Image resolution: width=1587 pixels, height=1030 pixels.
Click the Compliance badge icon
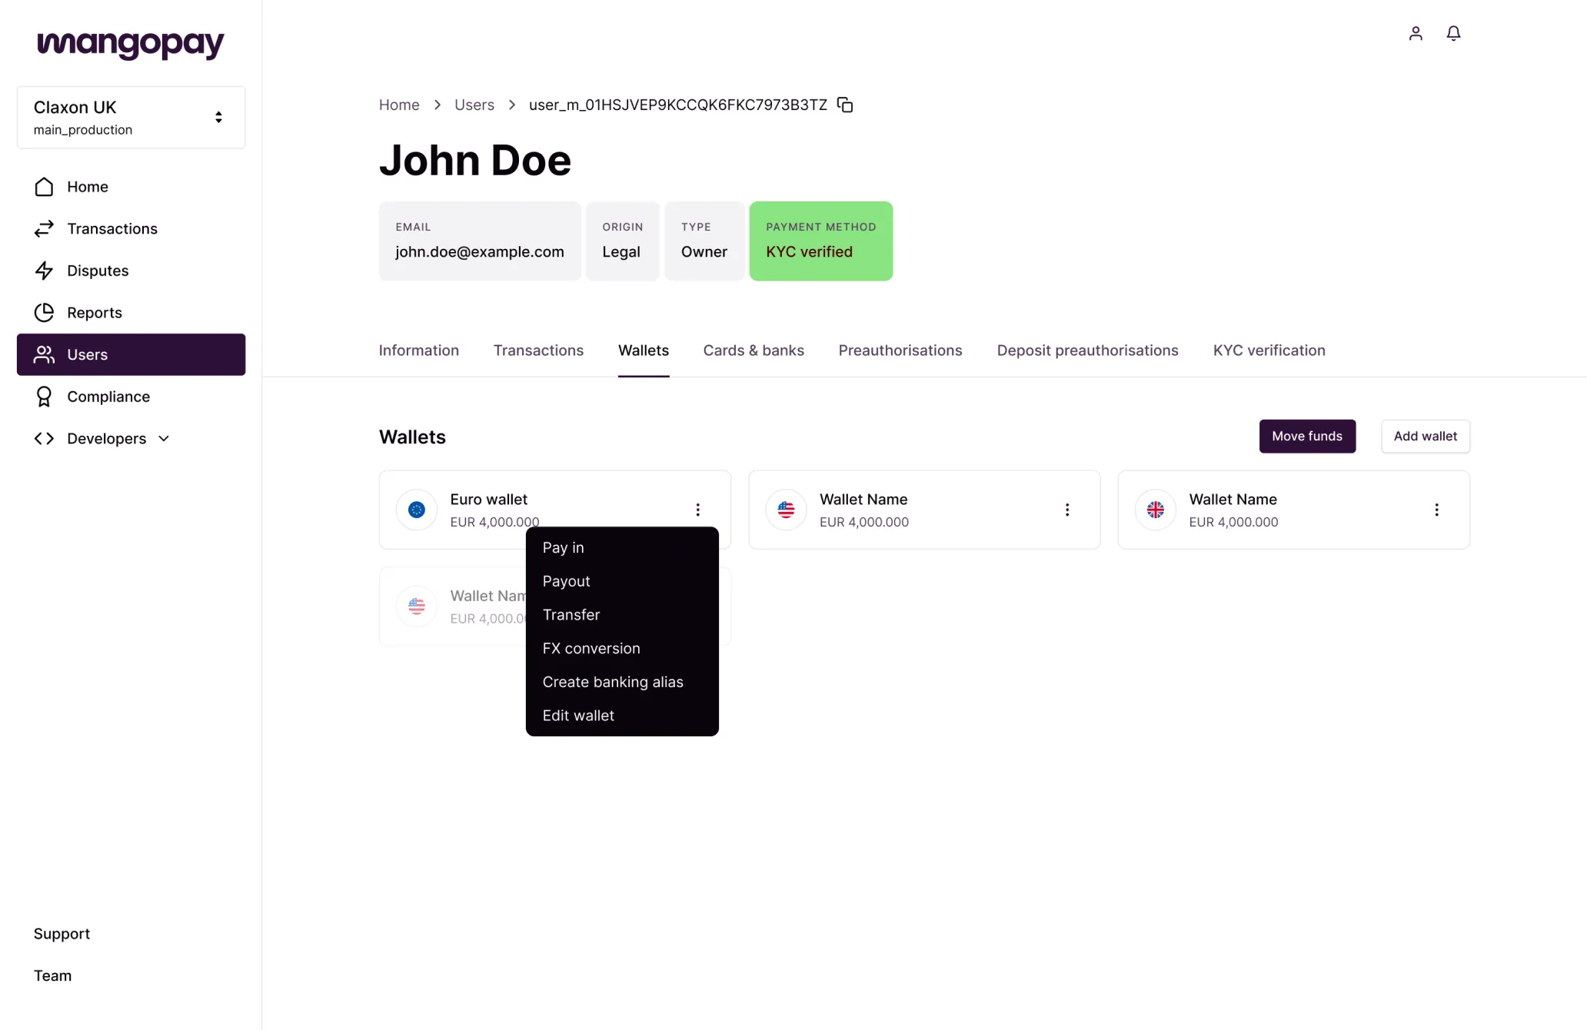click(44, 397)
